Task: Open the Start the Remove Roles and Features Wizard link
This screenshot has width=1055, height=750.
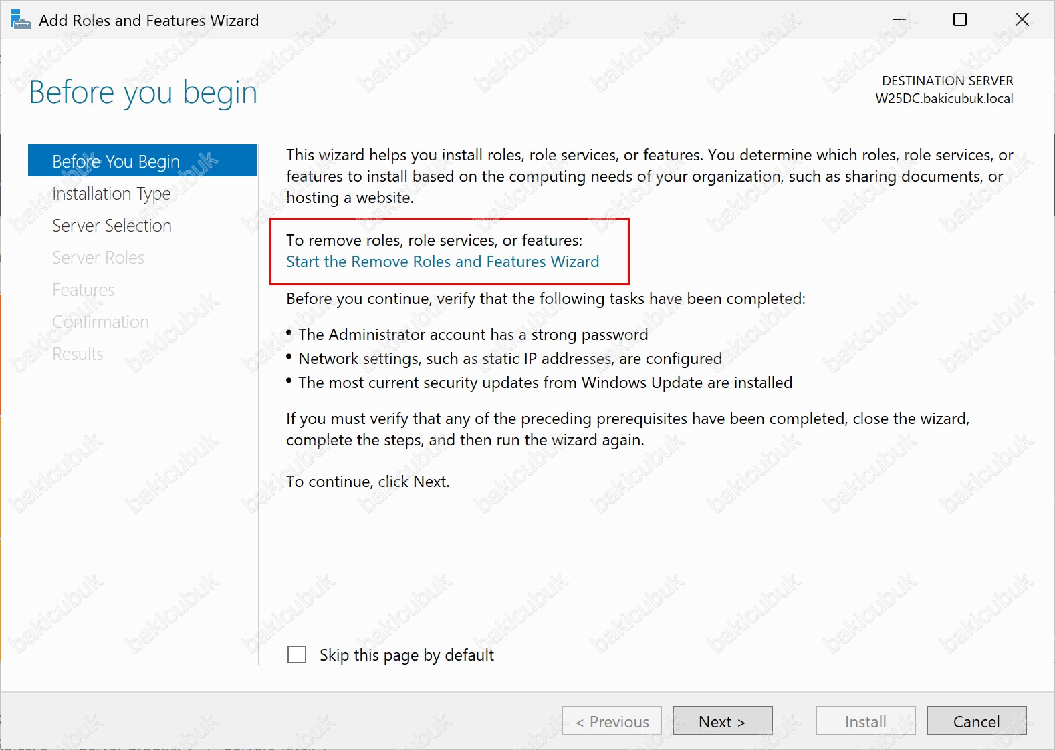Action: (x=443, y=262)
